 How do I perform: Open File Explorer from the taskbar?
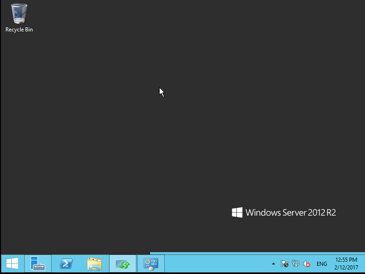point(94,264)
